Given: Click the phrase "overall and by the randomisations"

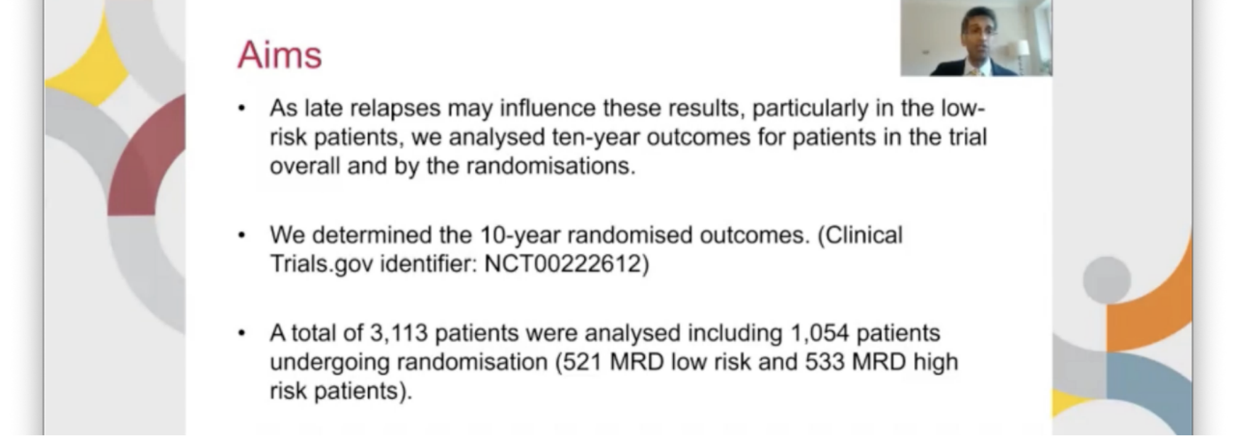Looking at the screenshot, I should (452, 166).
